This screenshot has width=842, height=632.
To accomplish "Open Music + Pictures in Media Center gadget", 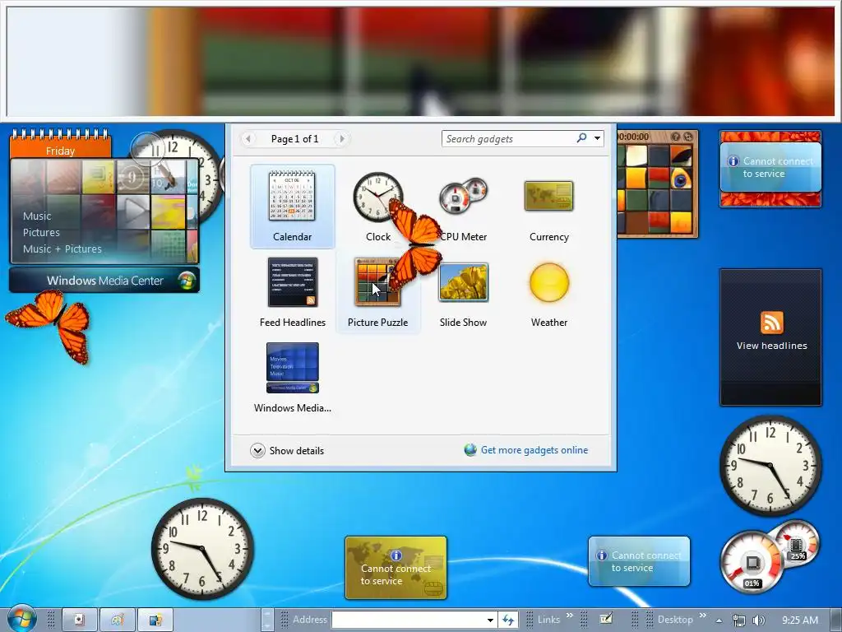I will (62, 249).
